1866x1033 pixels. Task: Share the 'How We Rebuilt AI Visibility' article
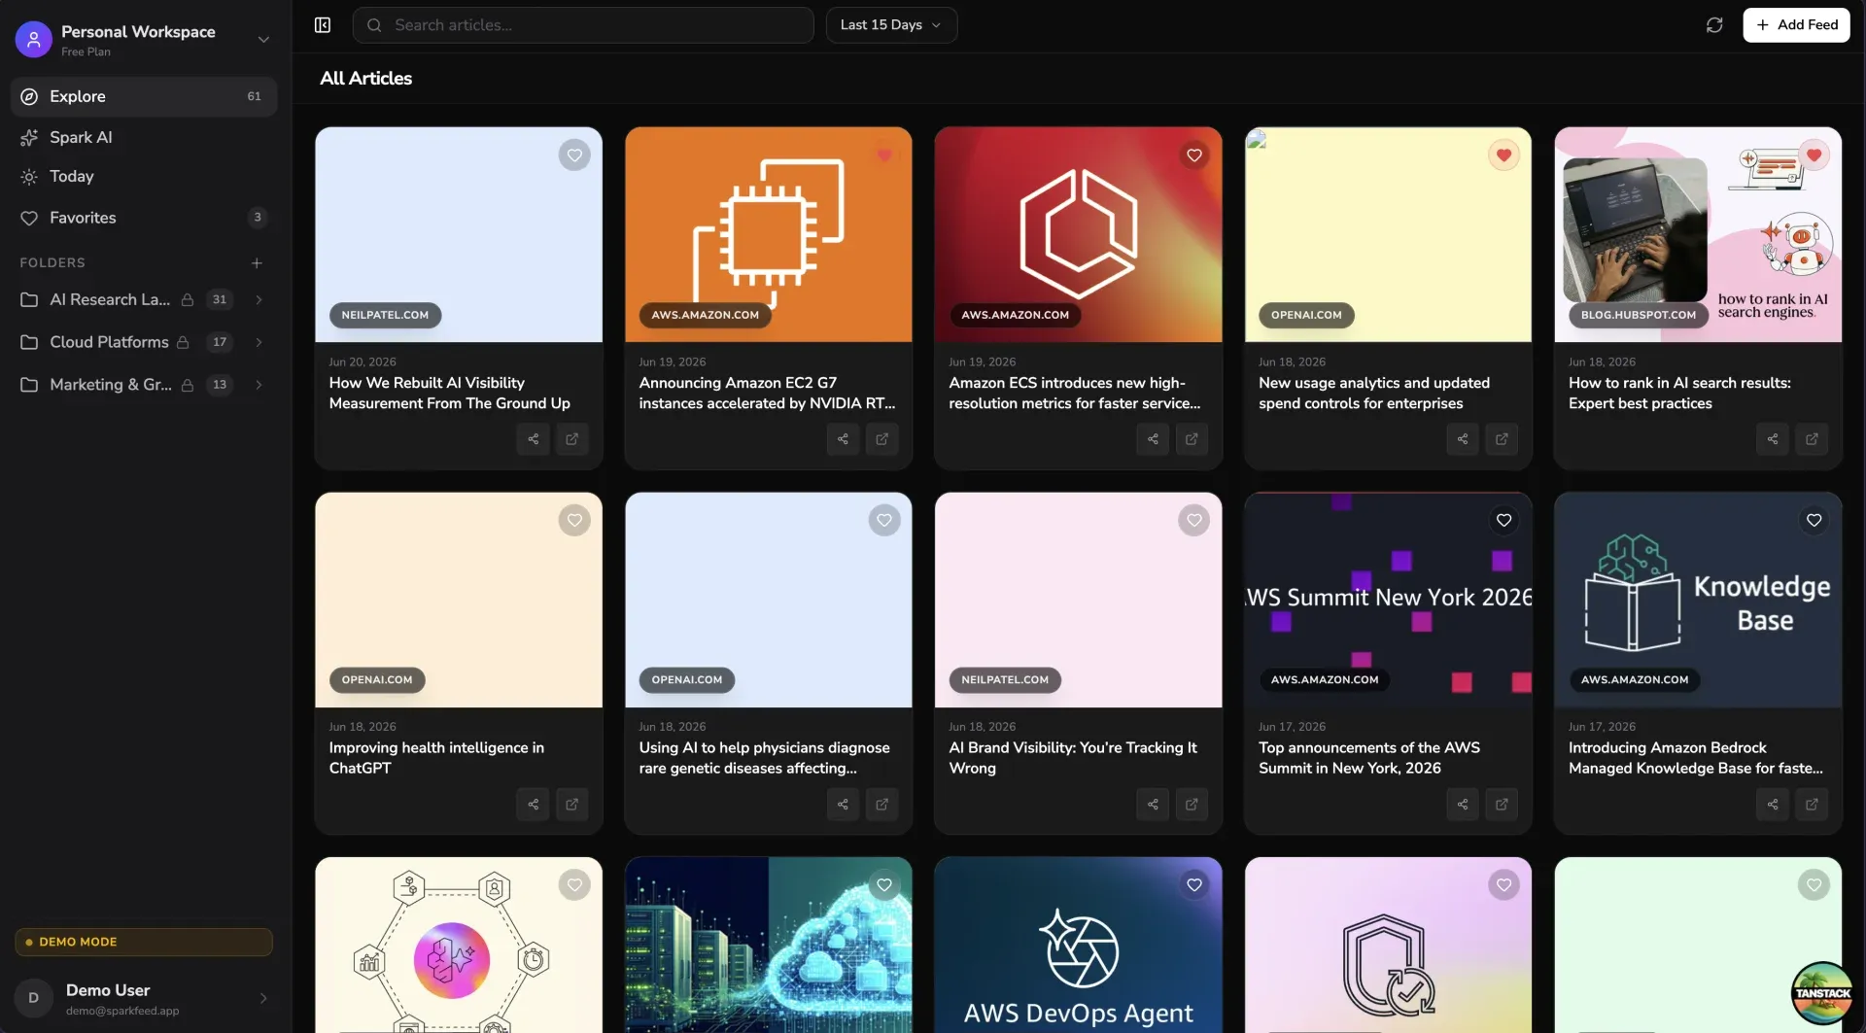click(x=533, y=439)
